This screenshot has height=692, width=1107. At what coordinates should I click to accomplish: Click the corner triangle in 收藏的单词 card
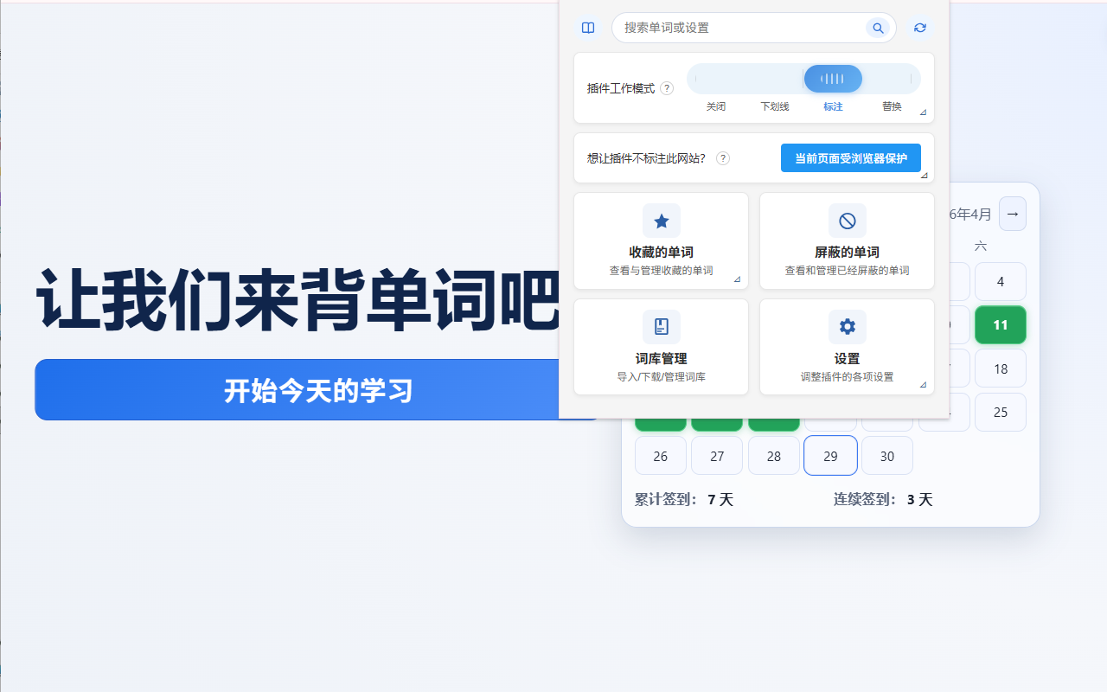pyautogui.click(x=738, y=279)
